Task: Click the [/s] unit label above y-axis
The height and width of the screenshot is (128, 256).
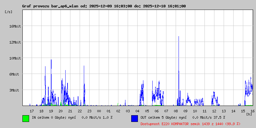Action: coord(9,12)
